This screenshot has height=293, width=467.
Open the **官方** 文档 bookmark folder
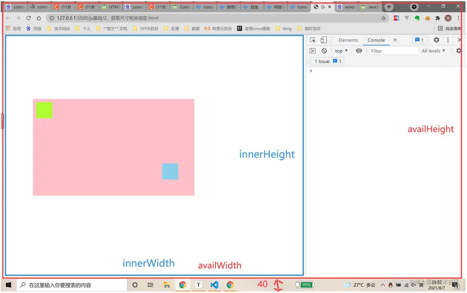[x=111, y=29]
